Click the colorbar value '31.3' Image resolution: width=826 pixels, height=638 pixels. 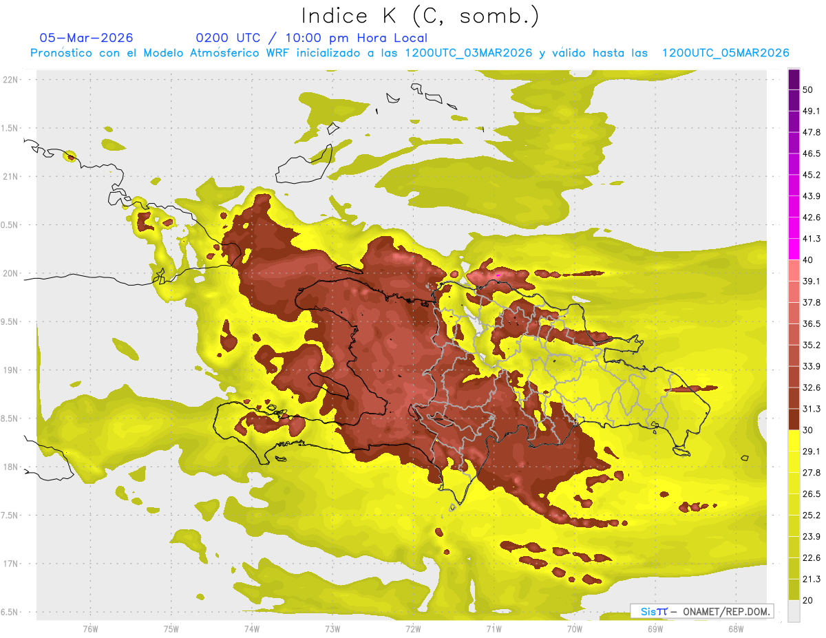click(x=812, y=409)
